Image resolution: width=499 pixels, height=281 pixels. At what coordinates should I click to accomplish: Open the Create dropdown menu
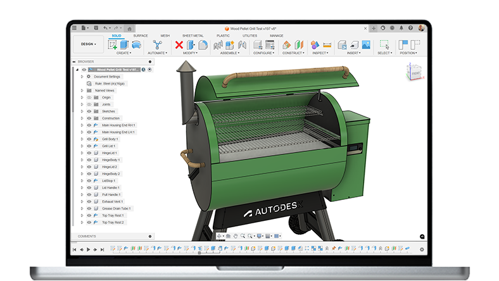point(123,53)
